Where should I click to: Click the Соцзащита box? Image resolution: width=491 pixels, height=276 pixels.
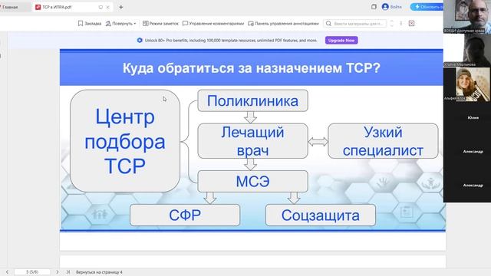click(321, 215)
